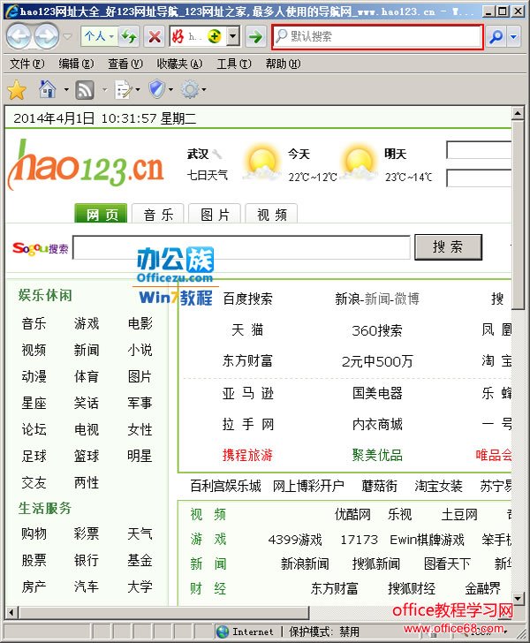Image resolution: width=530 pixels, height=643 pixels.
Task: Select the 网页 search tab
Action: (x=101, y=213)
